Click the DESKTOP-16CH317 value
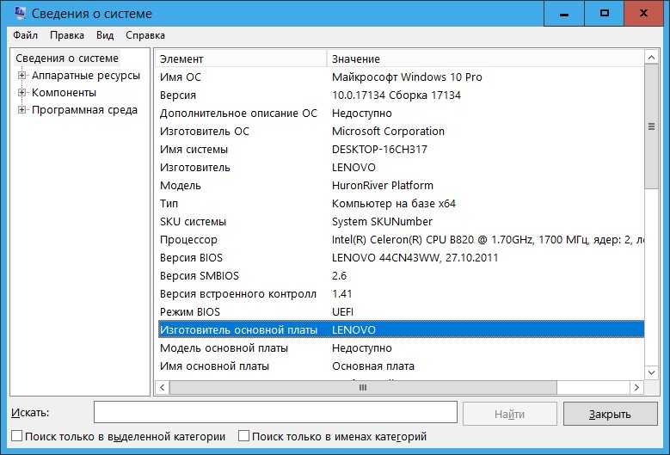This screenshot has width=670, height=455. (x=379, y=150)
